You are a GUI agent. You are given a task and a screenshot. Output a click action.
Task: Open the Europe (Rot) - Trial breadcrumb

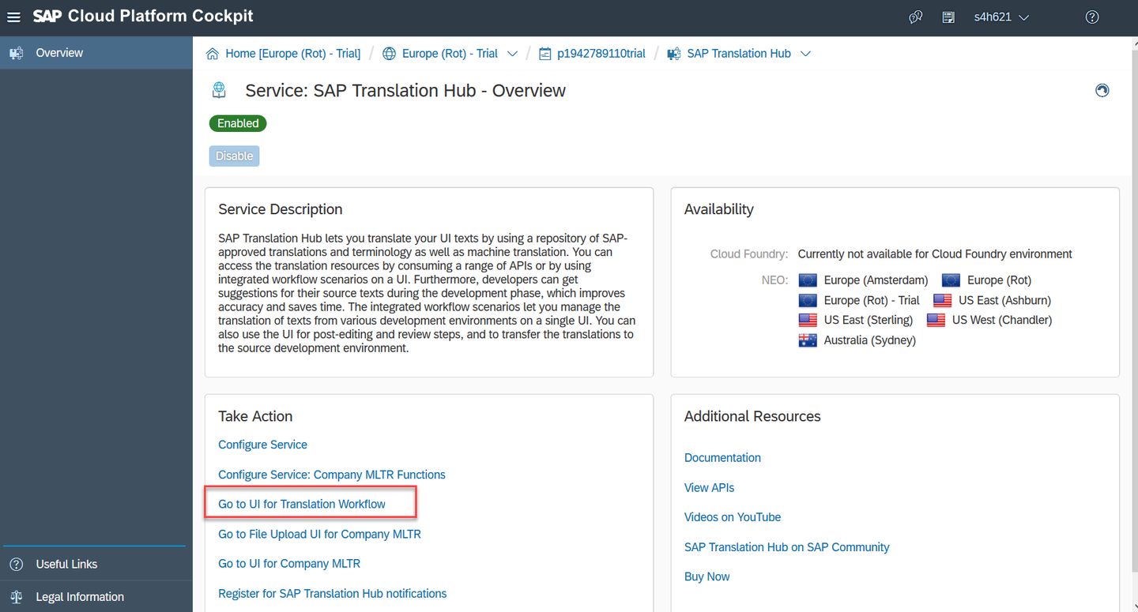click(x=450, y=54)
